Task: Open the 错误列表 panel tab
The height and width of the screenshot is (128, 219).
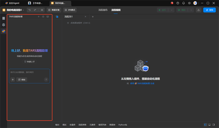Action: tap(102, 125)
